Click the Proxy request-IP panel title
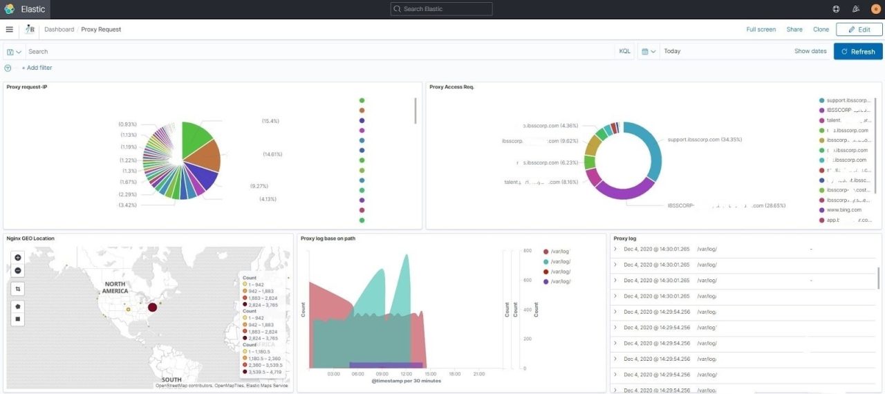885x394 pixels. 26,87
